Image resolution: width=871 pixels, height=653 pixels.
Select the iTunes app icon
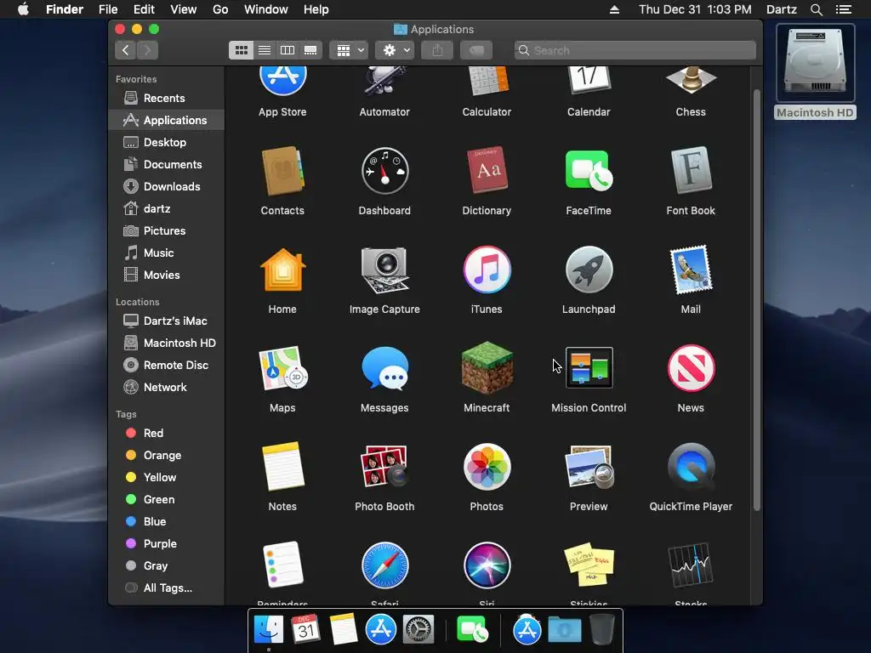[x=487, y=270]
